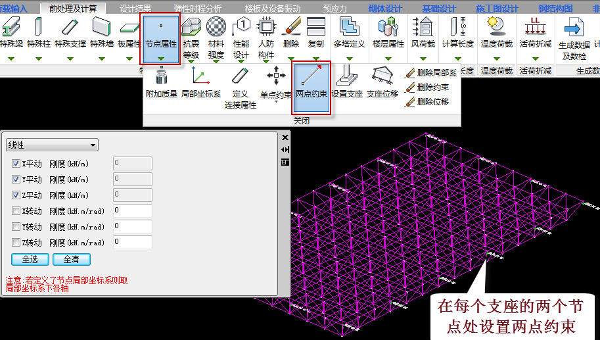The image size is (600, 340).
Task: Select the 局部坐标系 local coordinate system tool
Action: (201, 82)
